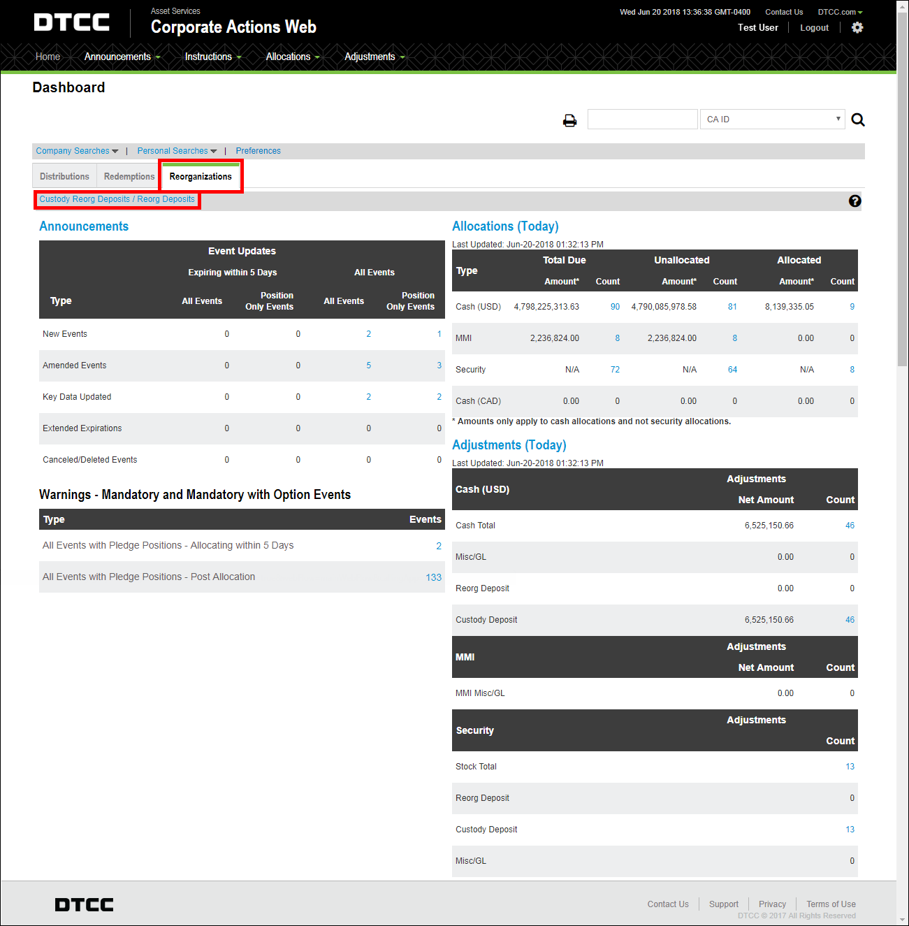Click into the search input field
Image resolution: width=909 pixels, height=926 pixels.
tap(641, 119)
